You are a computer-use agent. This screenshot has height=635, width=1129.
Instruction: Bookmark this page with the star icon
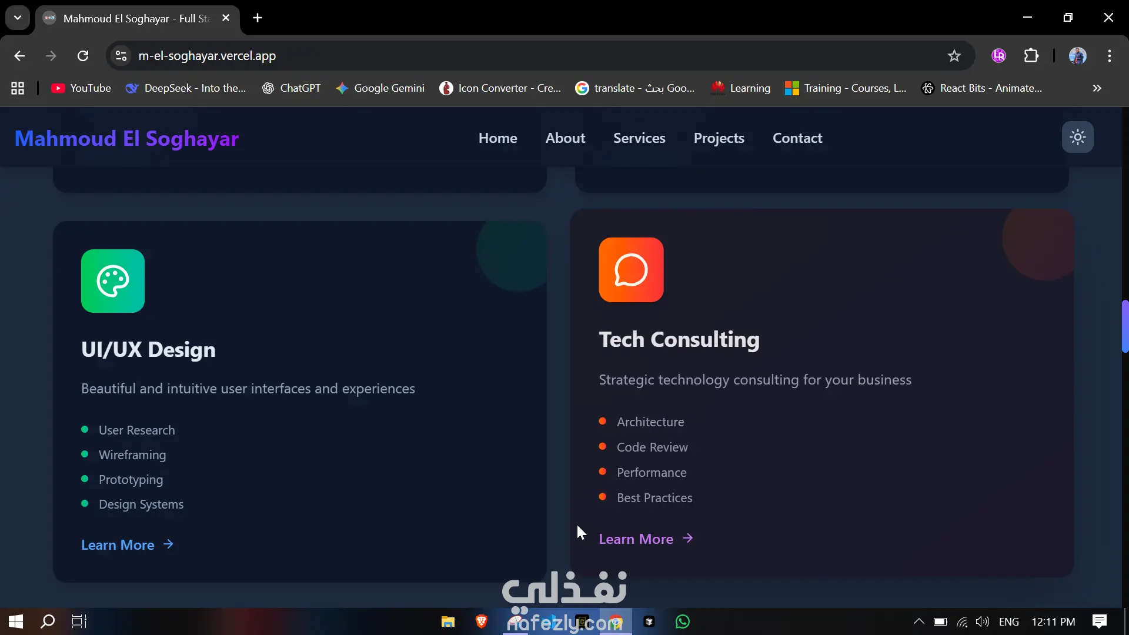(954, 56)
